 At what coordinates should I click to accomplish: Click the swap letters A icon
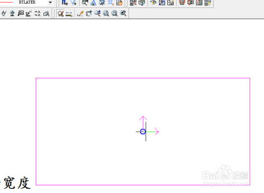37,13
